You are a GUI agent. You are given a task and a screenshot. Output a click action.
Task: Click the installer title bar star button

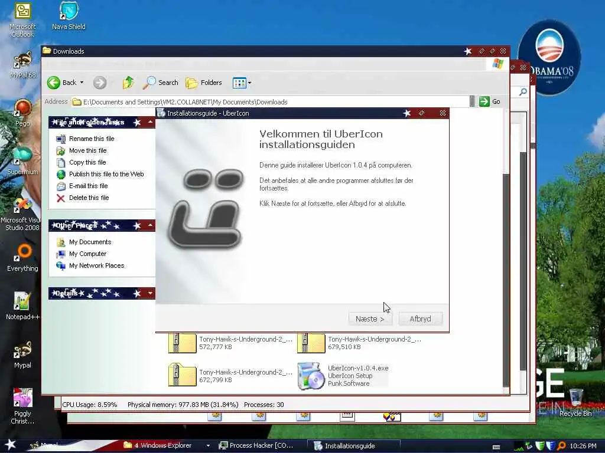(406, 113)
